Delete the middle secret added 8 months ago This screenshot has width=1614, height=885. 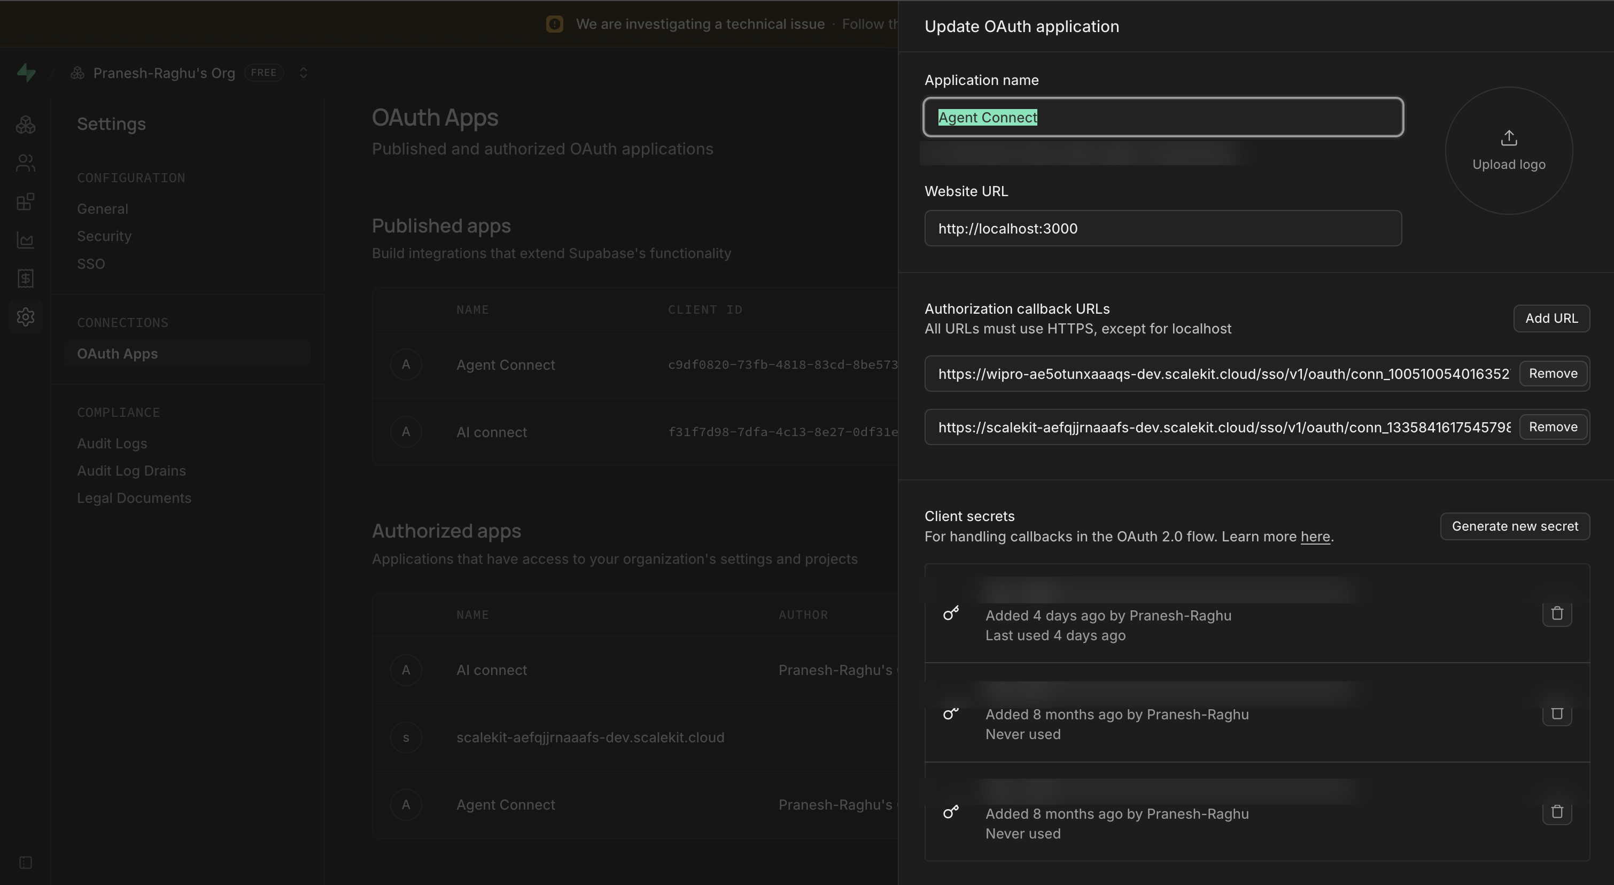click(x=1557, y=713)
